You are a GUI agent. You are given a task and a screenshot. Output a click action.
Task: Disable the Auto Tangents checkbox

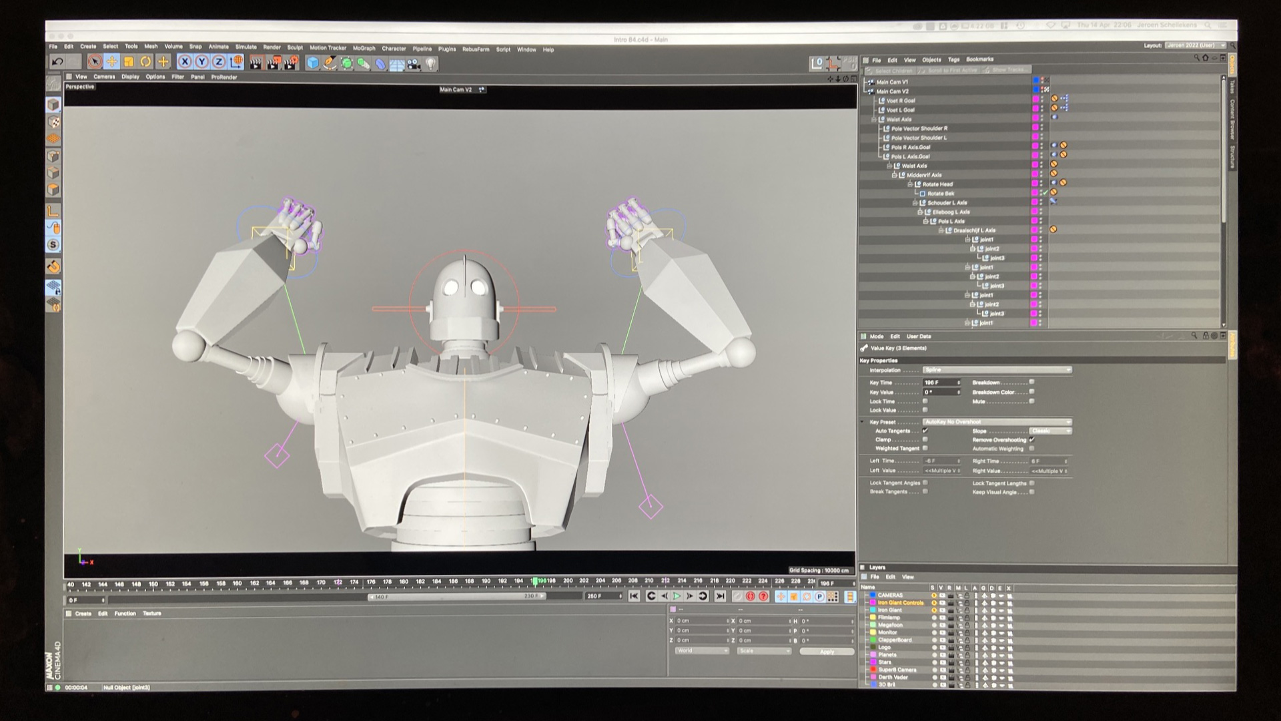coord(925,431)
